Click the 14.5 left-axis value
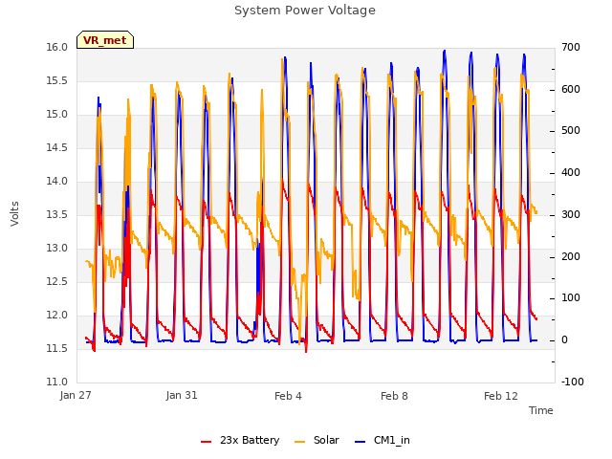The width and height of the screenshot is (612, 459). pyautogui.click(x=57, y=148)
